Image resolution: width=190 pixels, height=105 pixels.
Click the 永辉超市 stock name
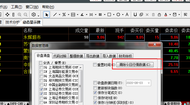(x=32, y=37)
